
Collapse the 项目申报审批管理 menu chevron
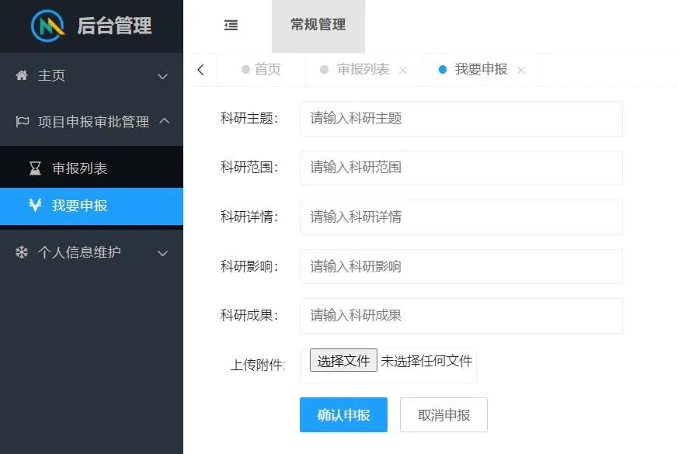pos(165,121)
